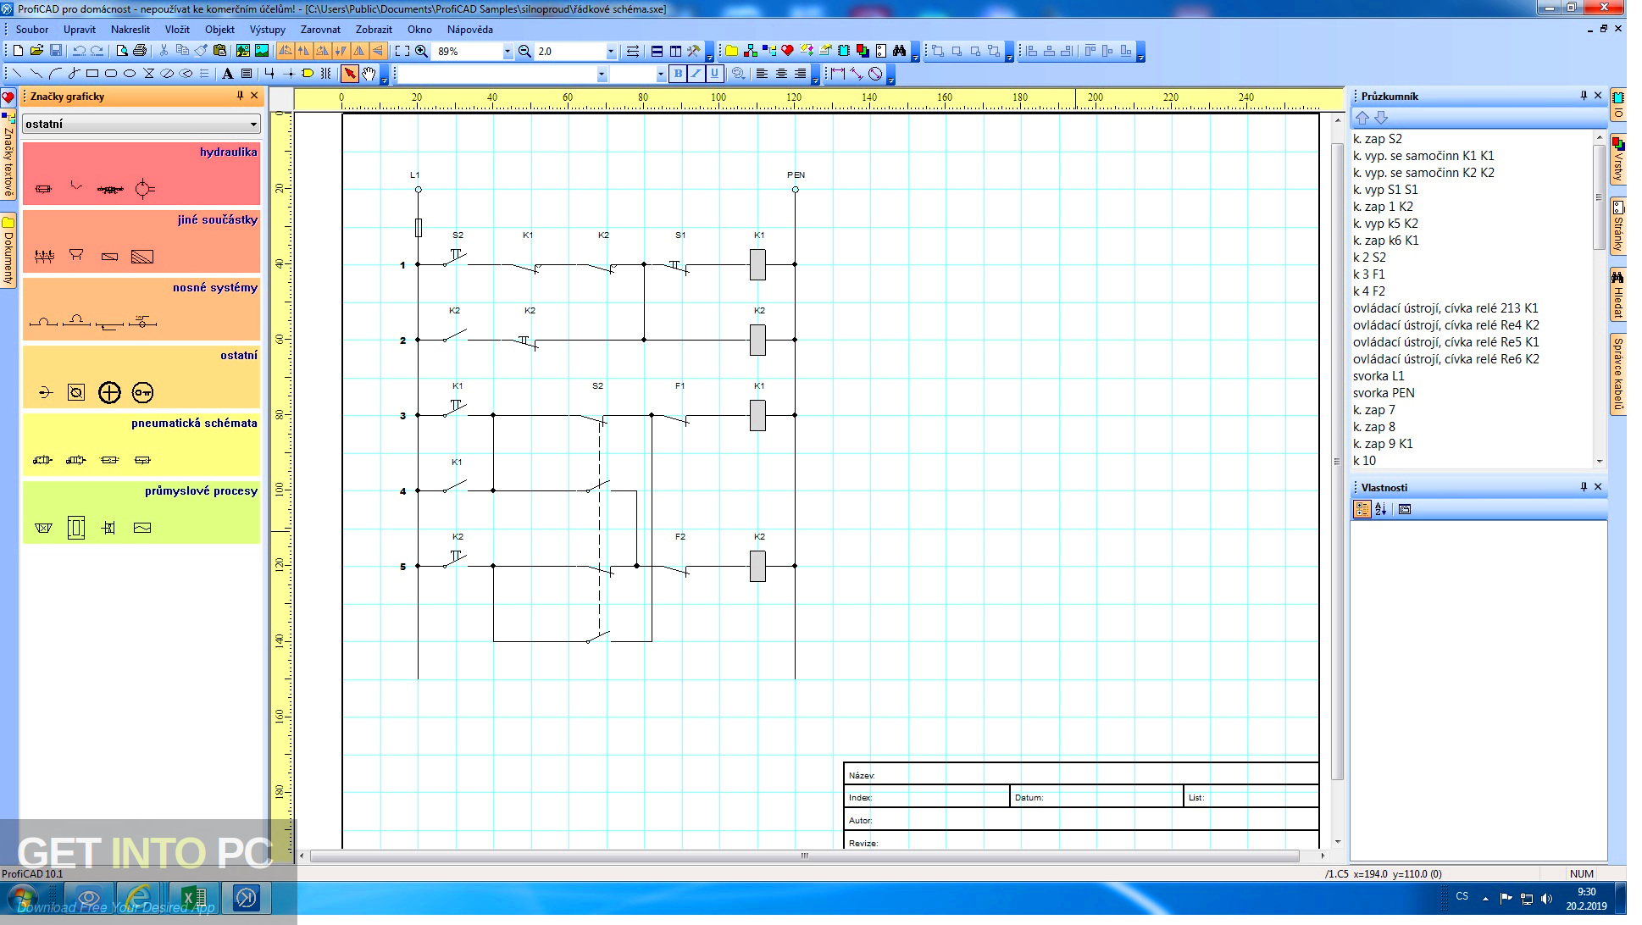Select 'k. zap S2' in Průzkumník list
Image resolution: width=1642 pixels, height=925 pixels.
point(1378,139)
